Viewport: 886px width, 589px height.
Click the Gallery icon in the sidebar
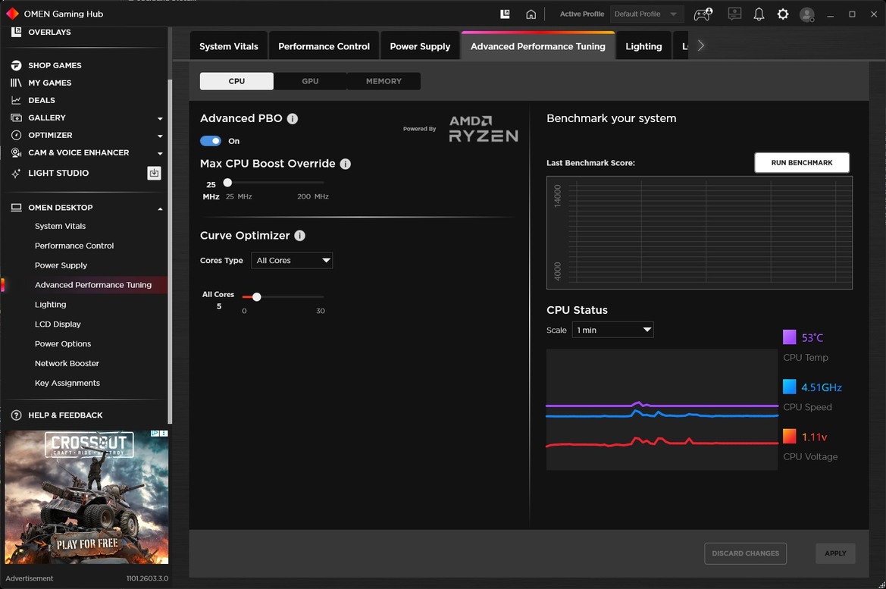tap(17, 117)
